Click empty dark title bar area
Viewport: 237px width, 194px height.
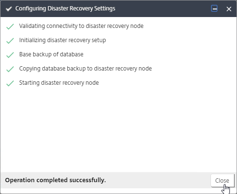coord(163,9)
